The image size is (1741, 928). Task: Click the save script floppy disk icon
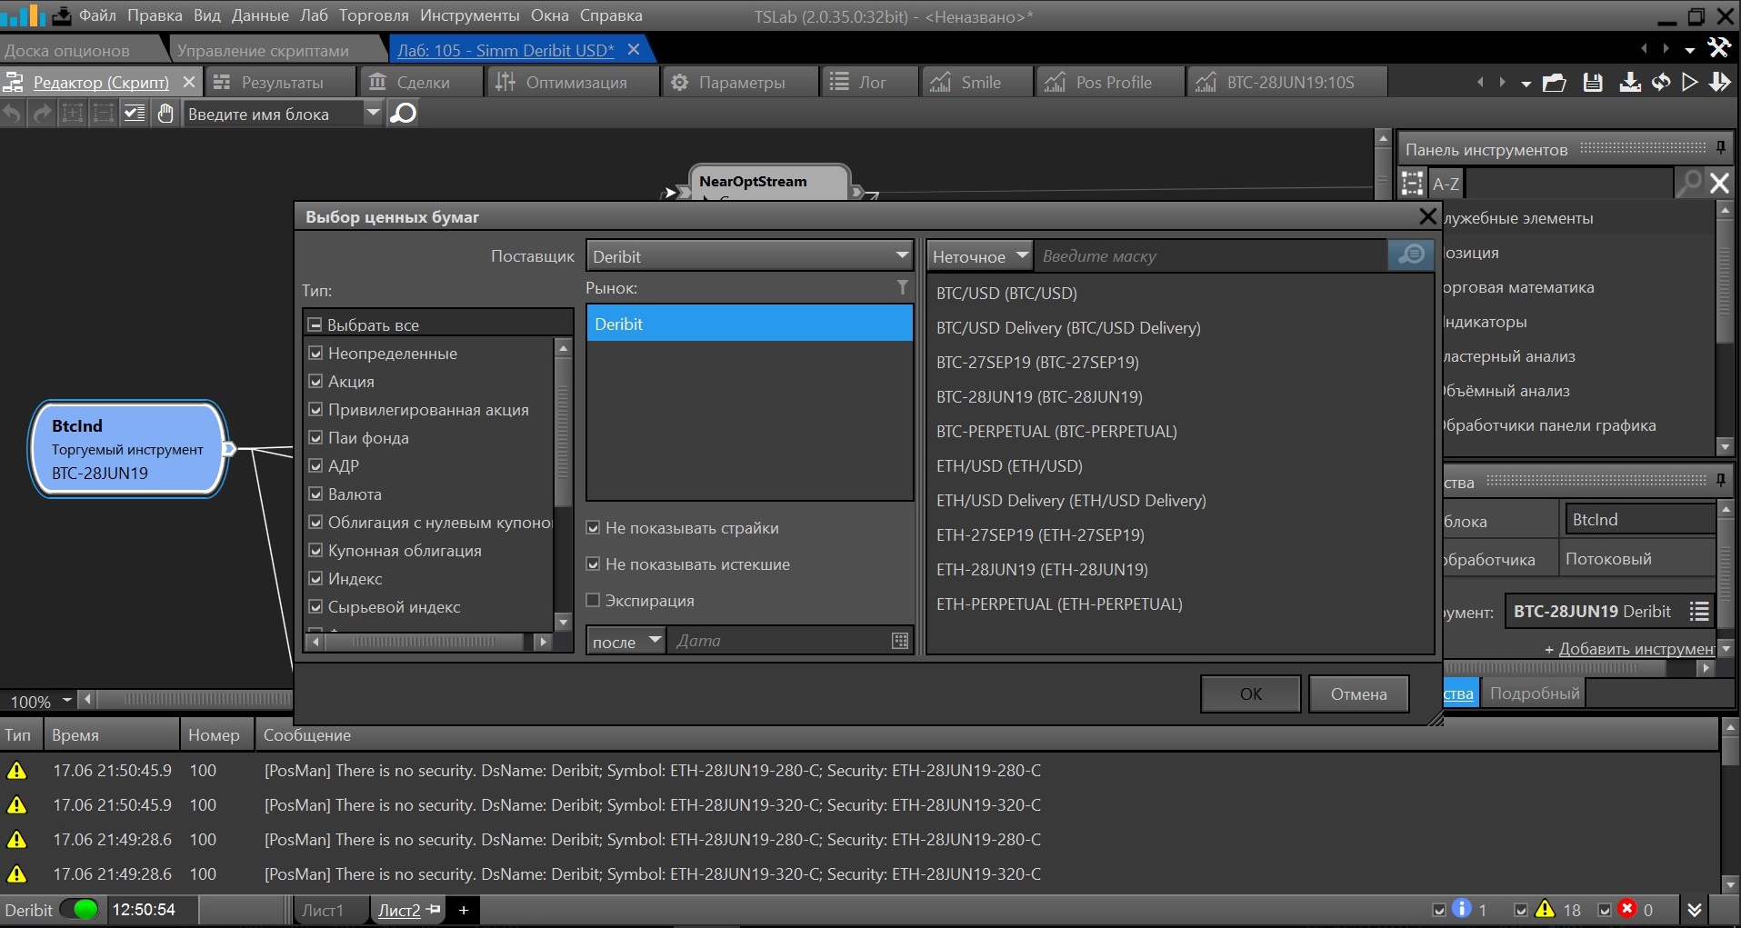click(1592, 83)
